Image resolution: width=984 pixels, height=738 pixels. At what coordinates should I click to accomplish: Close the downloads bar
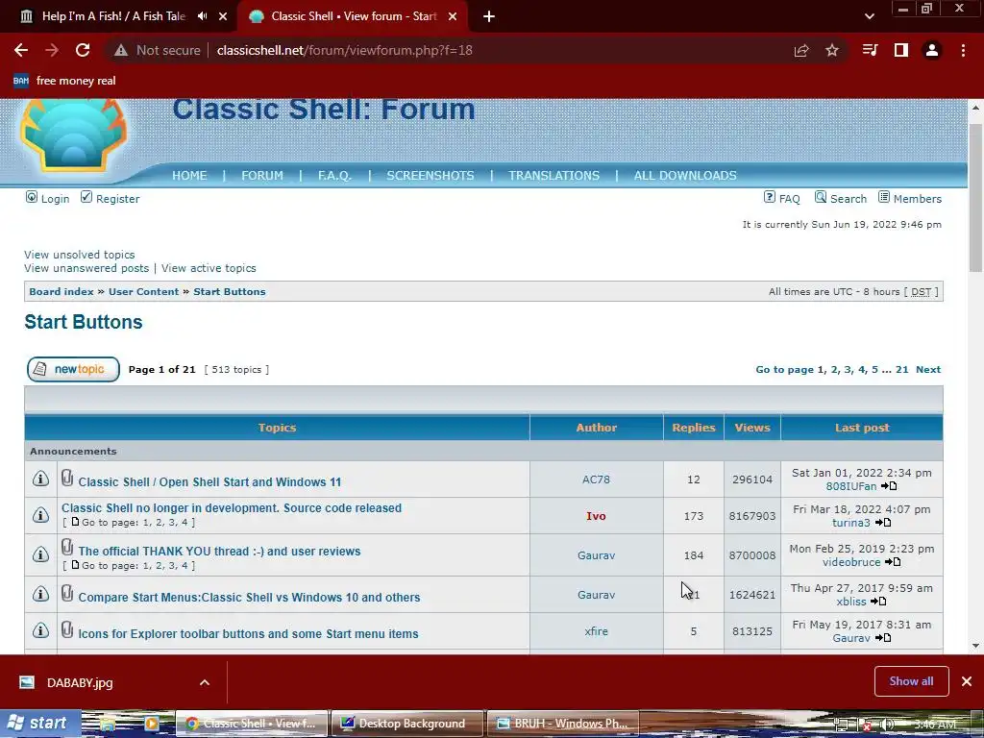pos(967,681)
